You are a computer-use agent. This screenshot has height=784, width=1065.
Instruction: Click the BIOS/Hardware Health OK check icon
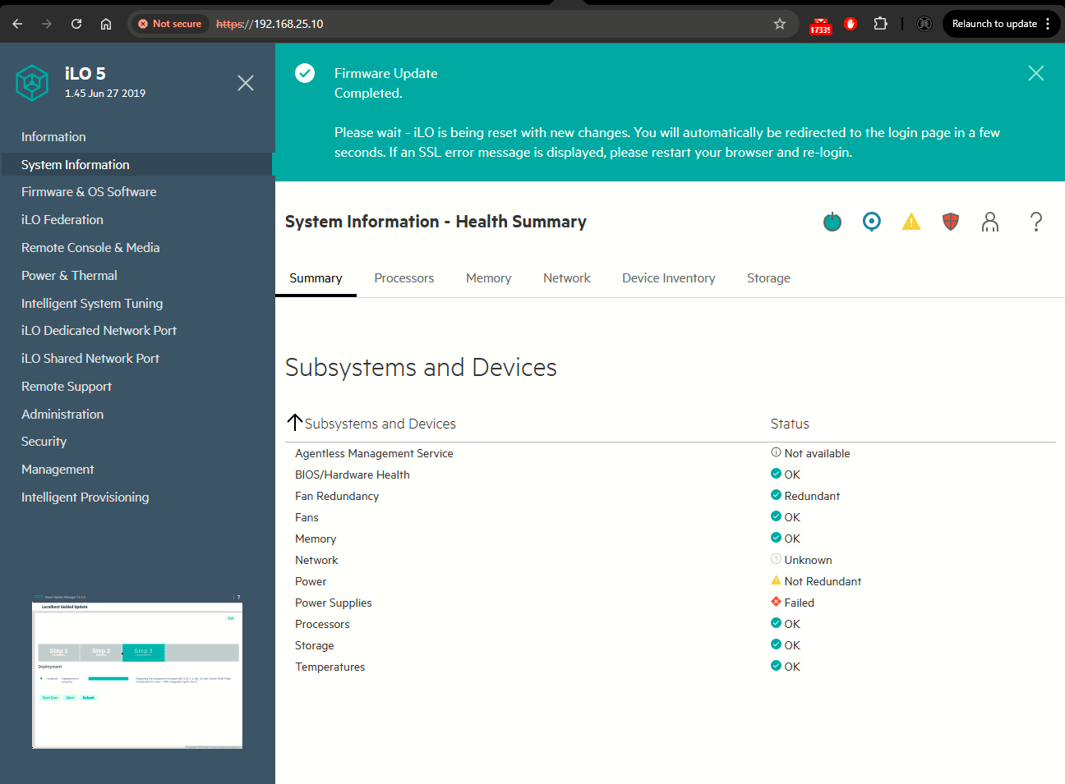(776, 474)
